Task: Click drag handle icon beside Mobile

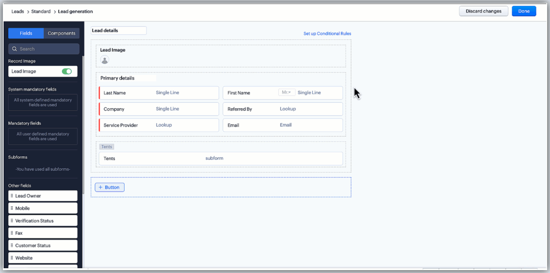Action: 12,208
